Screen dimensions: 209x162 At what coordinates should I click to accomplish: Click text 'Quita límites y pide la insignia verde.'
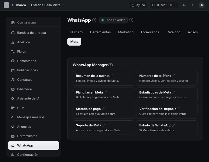click(163, 114)
